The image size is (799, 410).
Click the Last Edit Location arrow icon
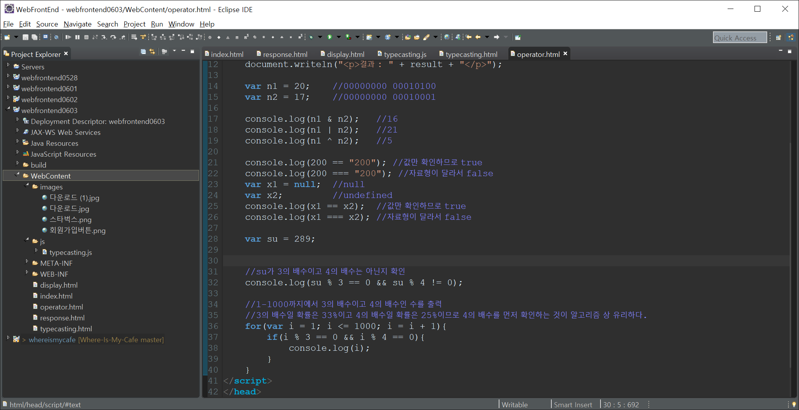point(469,37)
